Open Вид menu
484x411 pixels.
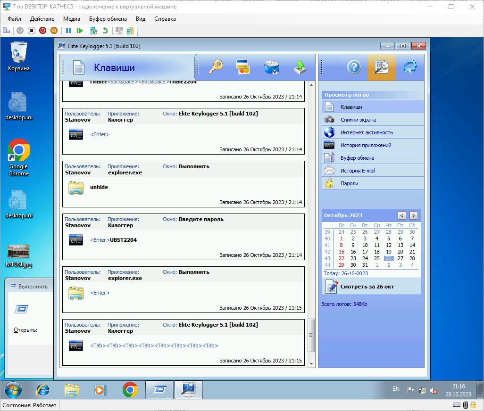click(x=141, y=19)
